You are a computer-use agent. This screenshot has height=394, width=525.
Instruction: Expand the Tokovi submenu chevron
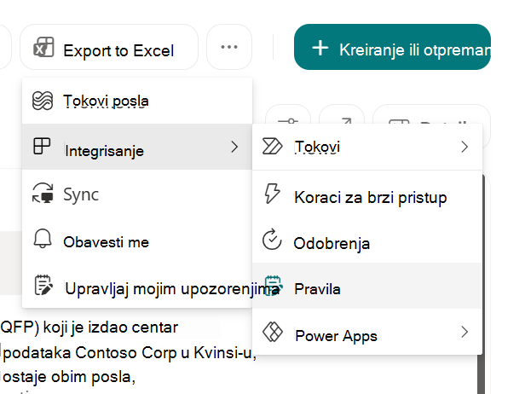(464, 147)
